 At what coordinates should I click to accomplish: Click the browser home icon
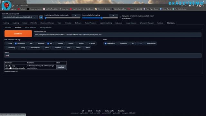(x=13, y=6)
